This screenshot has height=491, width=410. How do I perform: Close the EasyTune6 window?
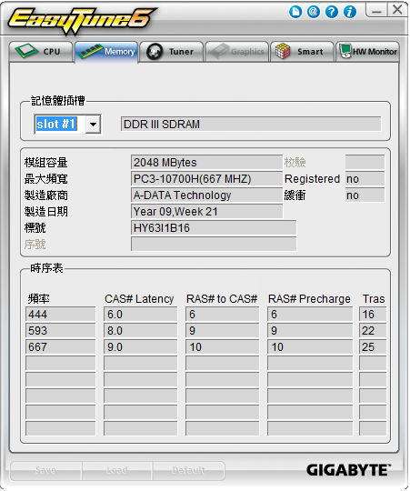coord(397,10)
